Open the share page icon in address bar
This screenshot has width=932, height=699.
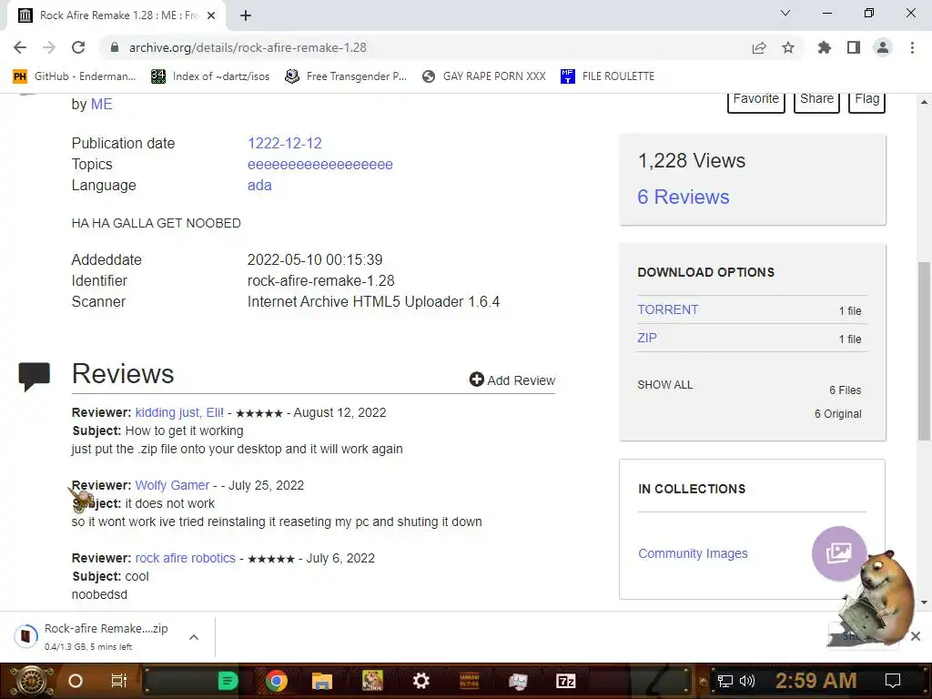(x=759, y=47)
